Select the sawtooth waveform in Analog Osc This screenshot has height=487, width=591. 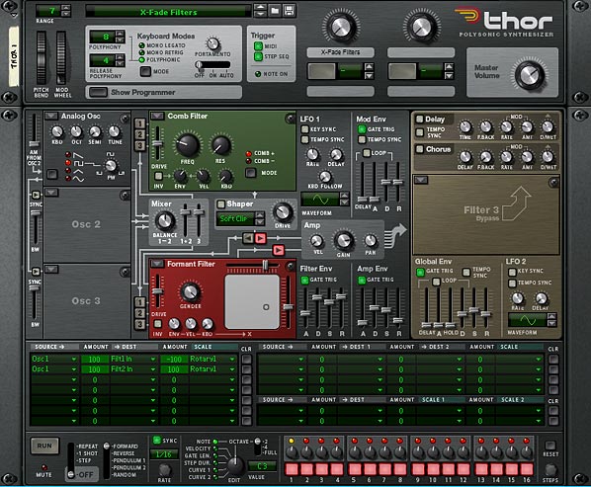coord(68,155)
